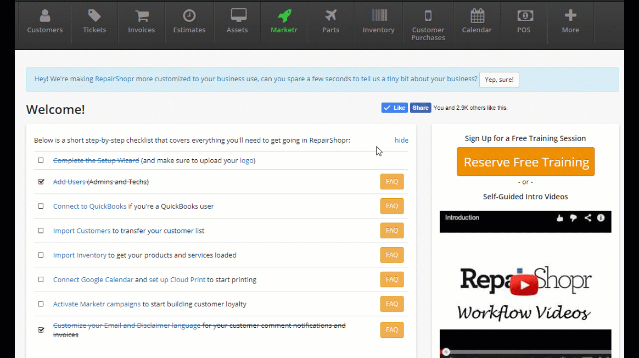
Task: Open the Estimates clock icon
Action: coord(189,16)
